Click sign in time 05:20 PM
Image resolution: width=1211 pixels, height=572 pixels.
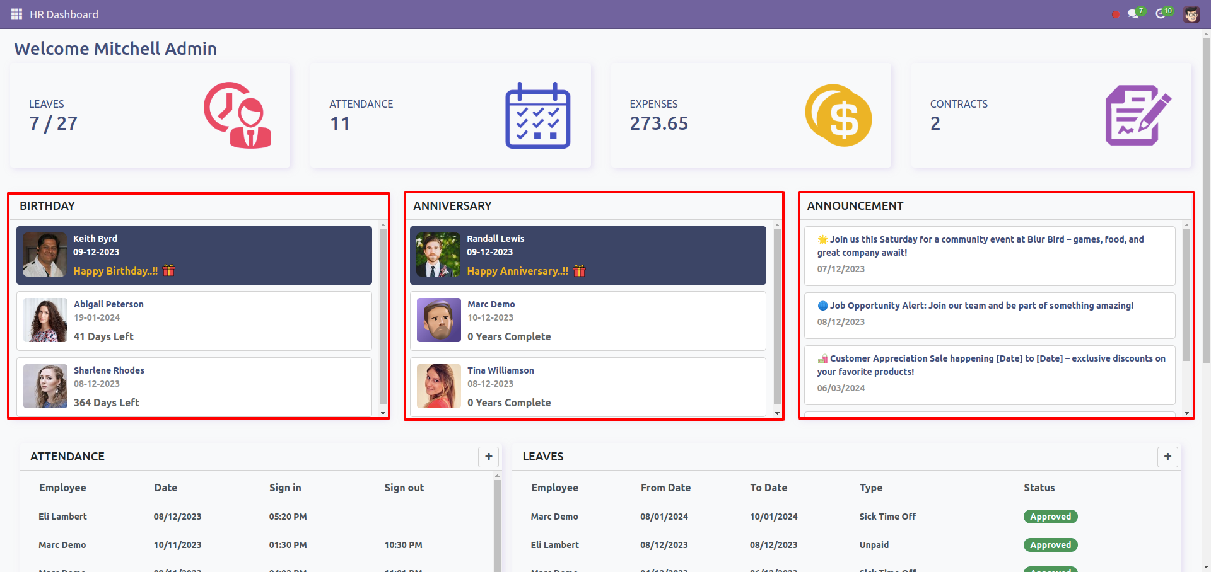[288, 517]
